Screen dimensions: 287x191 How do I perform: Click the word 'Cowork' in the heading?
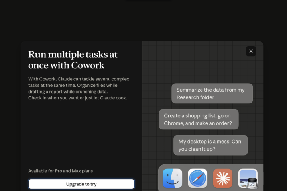pyautogui.click(x=88, y=65)
